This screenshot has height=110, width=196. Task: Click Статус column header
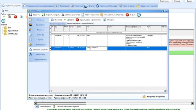tap(116, 28)
